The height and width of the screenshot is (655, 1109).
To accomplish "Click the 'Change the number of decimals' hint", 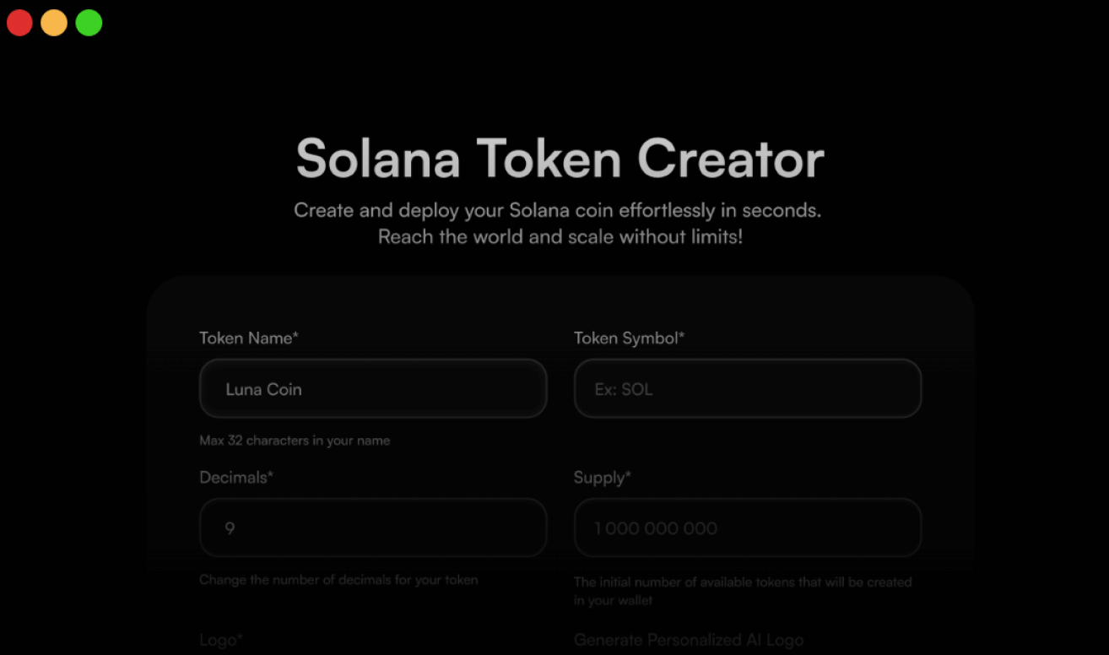I will (x=338, y=580).
